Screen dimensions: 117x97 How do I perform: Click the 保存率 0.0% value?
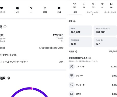point(114,94)
